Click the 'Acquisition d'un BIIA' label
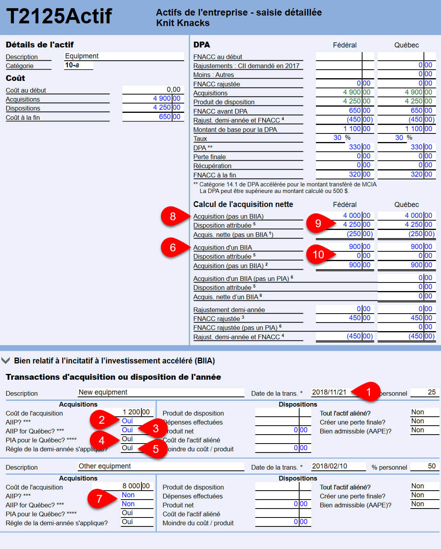Image resolution: width=441 pixels, height=549 pixels. [x=223, y=247]
